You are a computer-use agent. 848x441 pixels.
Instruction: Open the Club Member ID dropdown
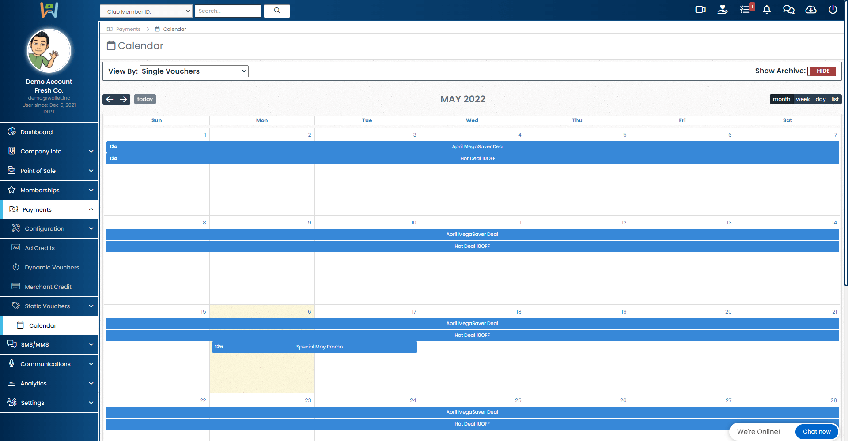[146, 11]
